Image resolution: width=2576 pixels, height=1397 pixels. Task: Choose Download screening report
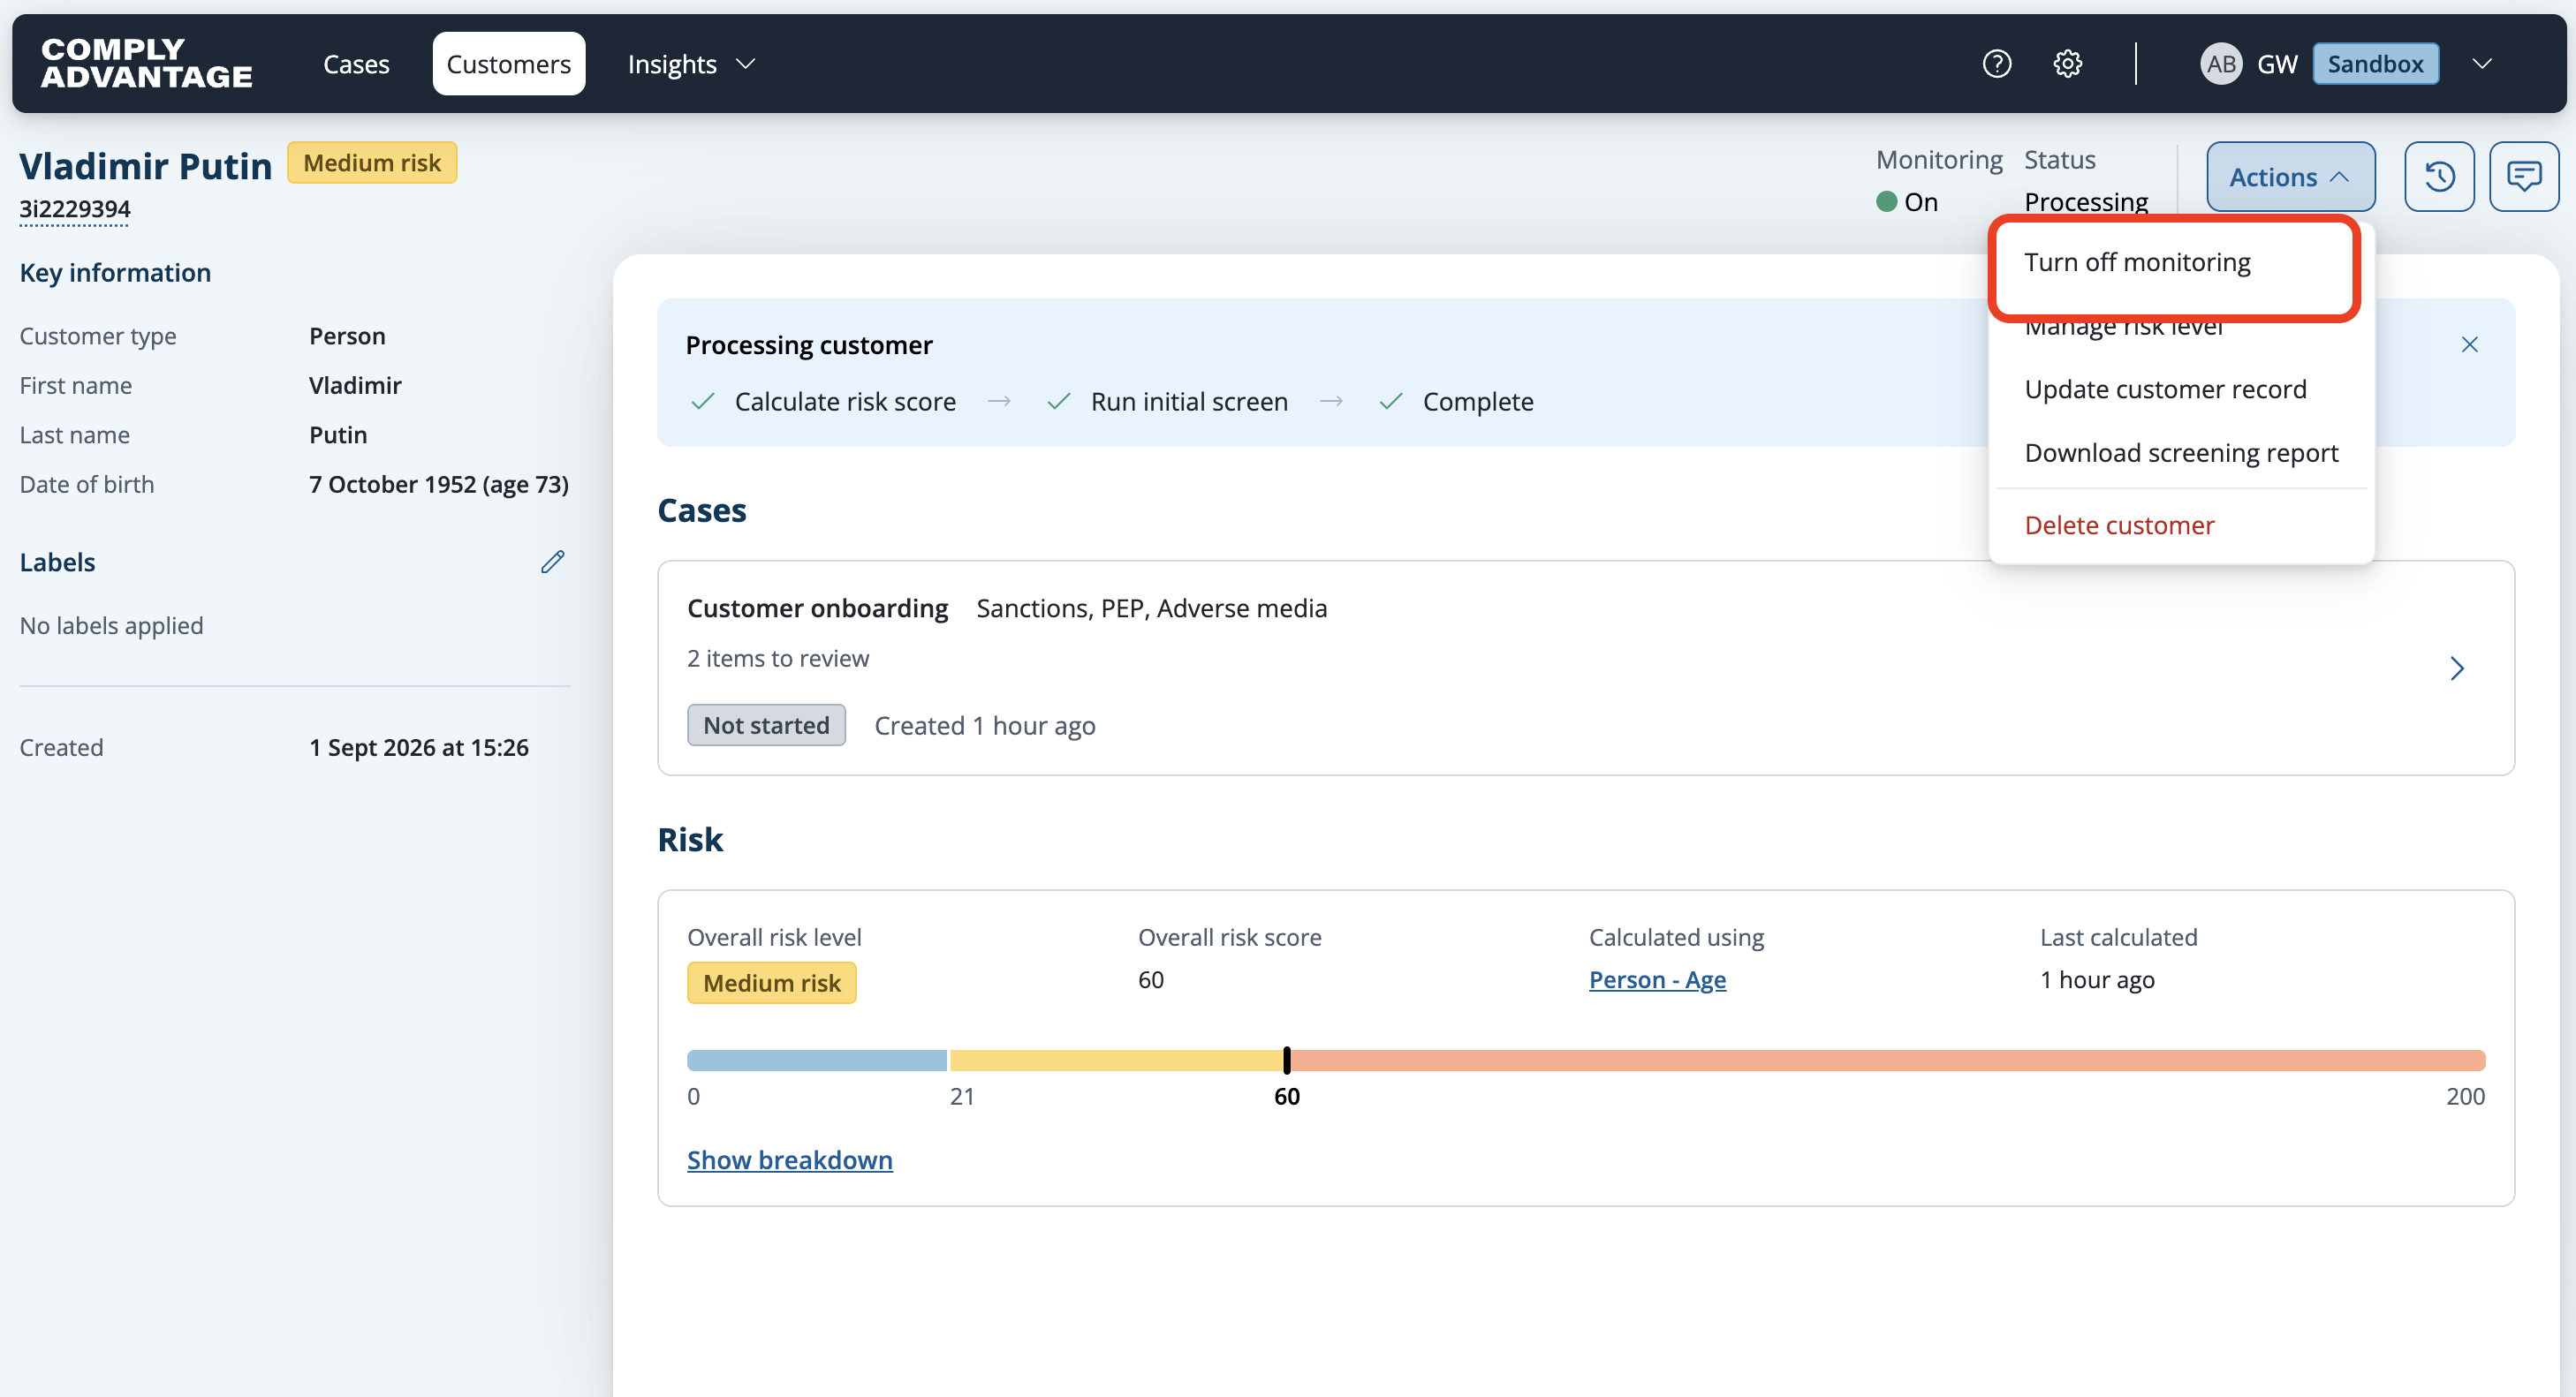[x=2181, y=453]
